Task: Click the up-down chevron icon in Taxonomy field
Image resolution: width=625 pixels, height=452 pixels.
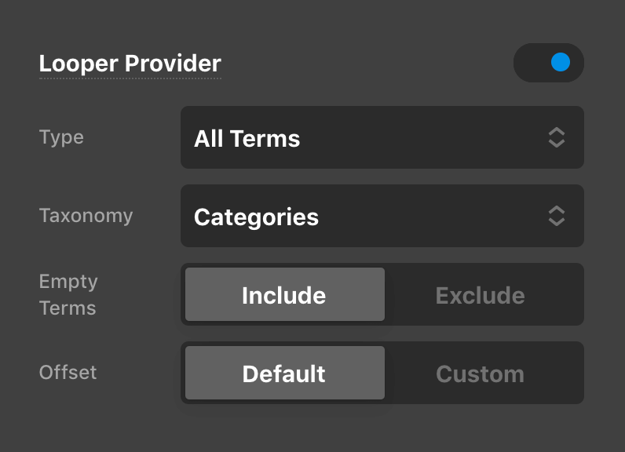Action: 556,216
